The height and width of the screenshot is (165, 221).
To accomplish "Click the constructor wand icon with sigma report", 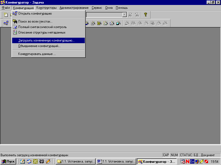I will click(106, 23).
